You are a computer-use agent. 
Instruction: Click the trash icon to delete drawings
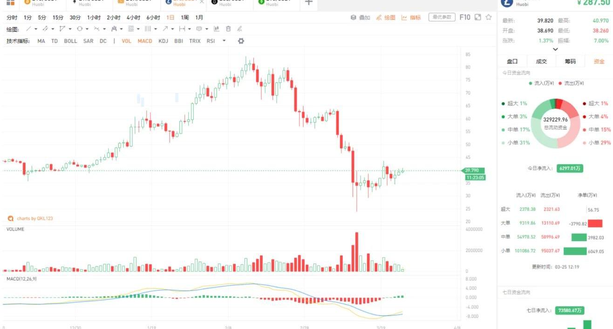[x=228, y=29]
